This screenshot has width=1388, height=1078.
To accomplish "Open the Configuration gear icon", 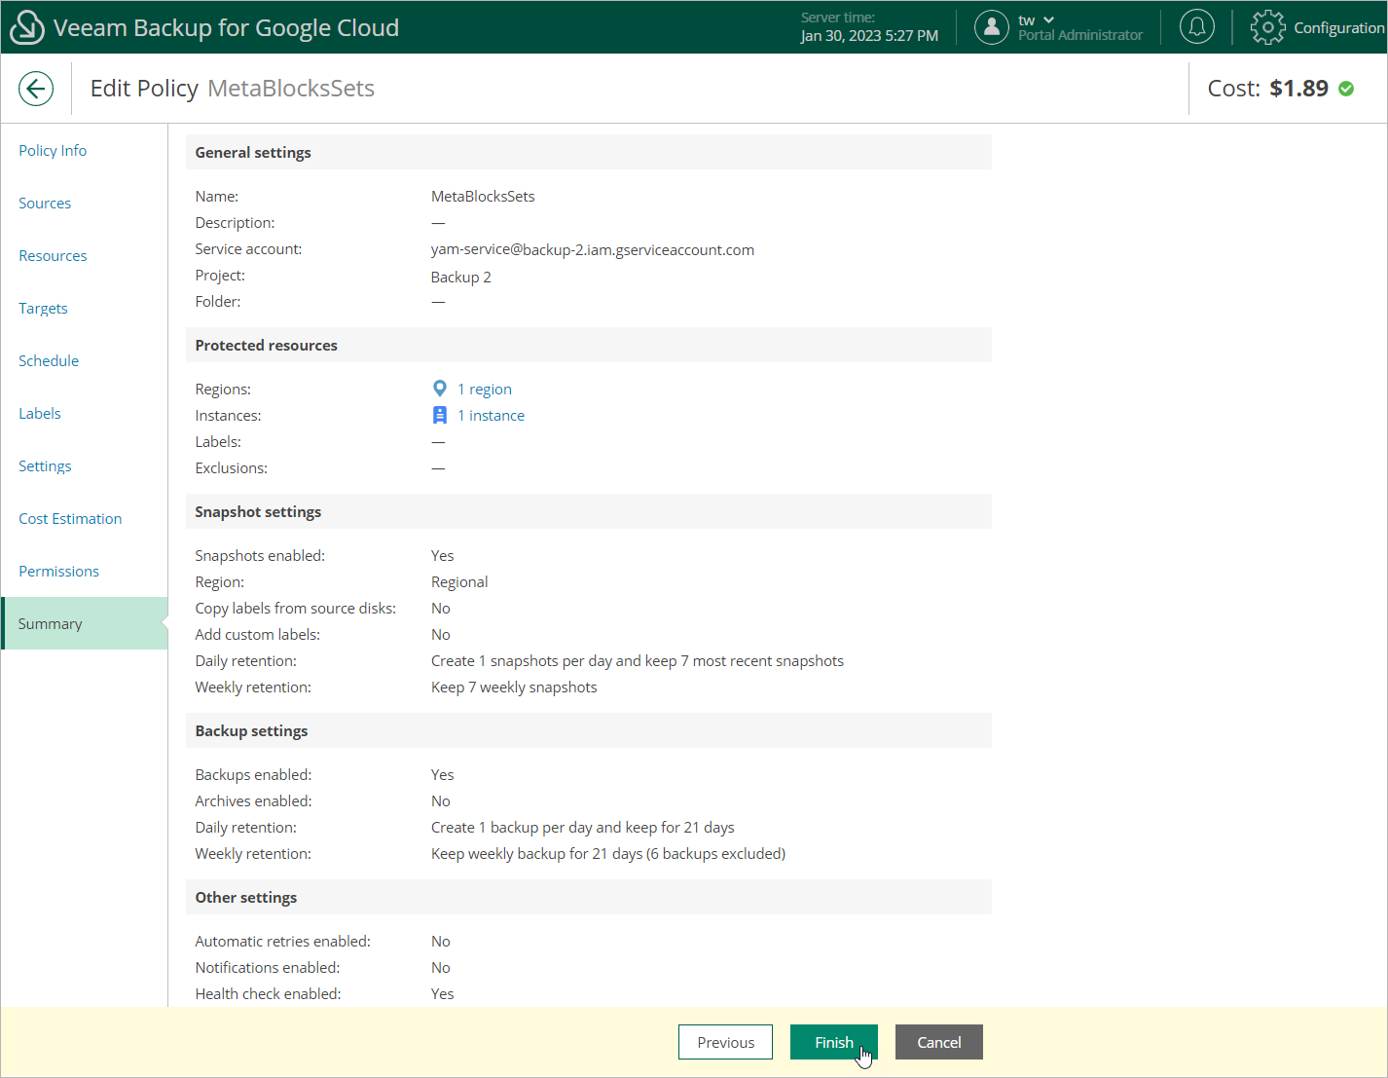I will pyautogui.click(x=1267, y=27).
